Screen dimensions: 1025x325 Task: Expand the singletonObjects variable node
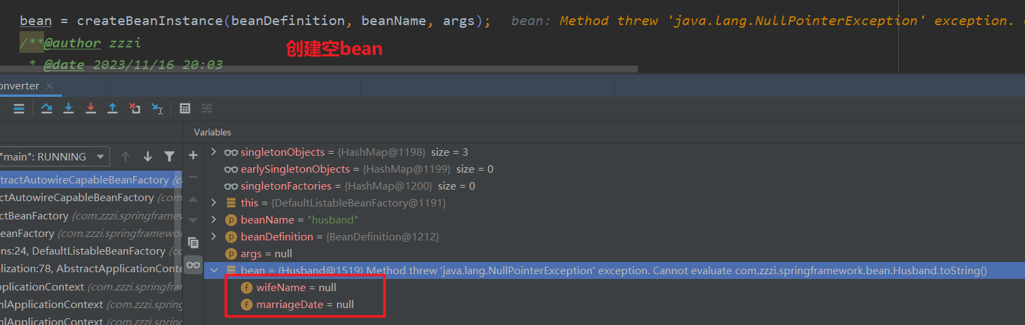214,152
